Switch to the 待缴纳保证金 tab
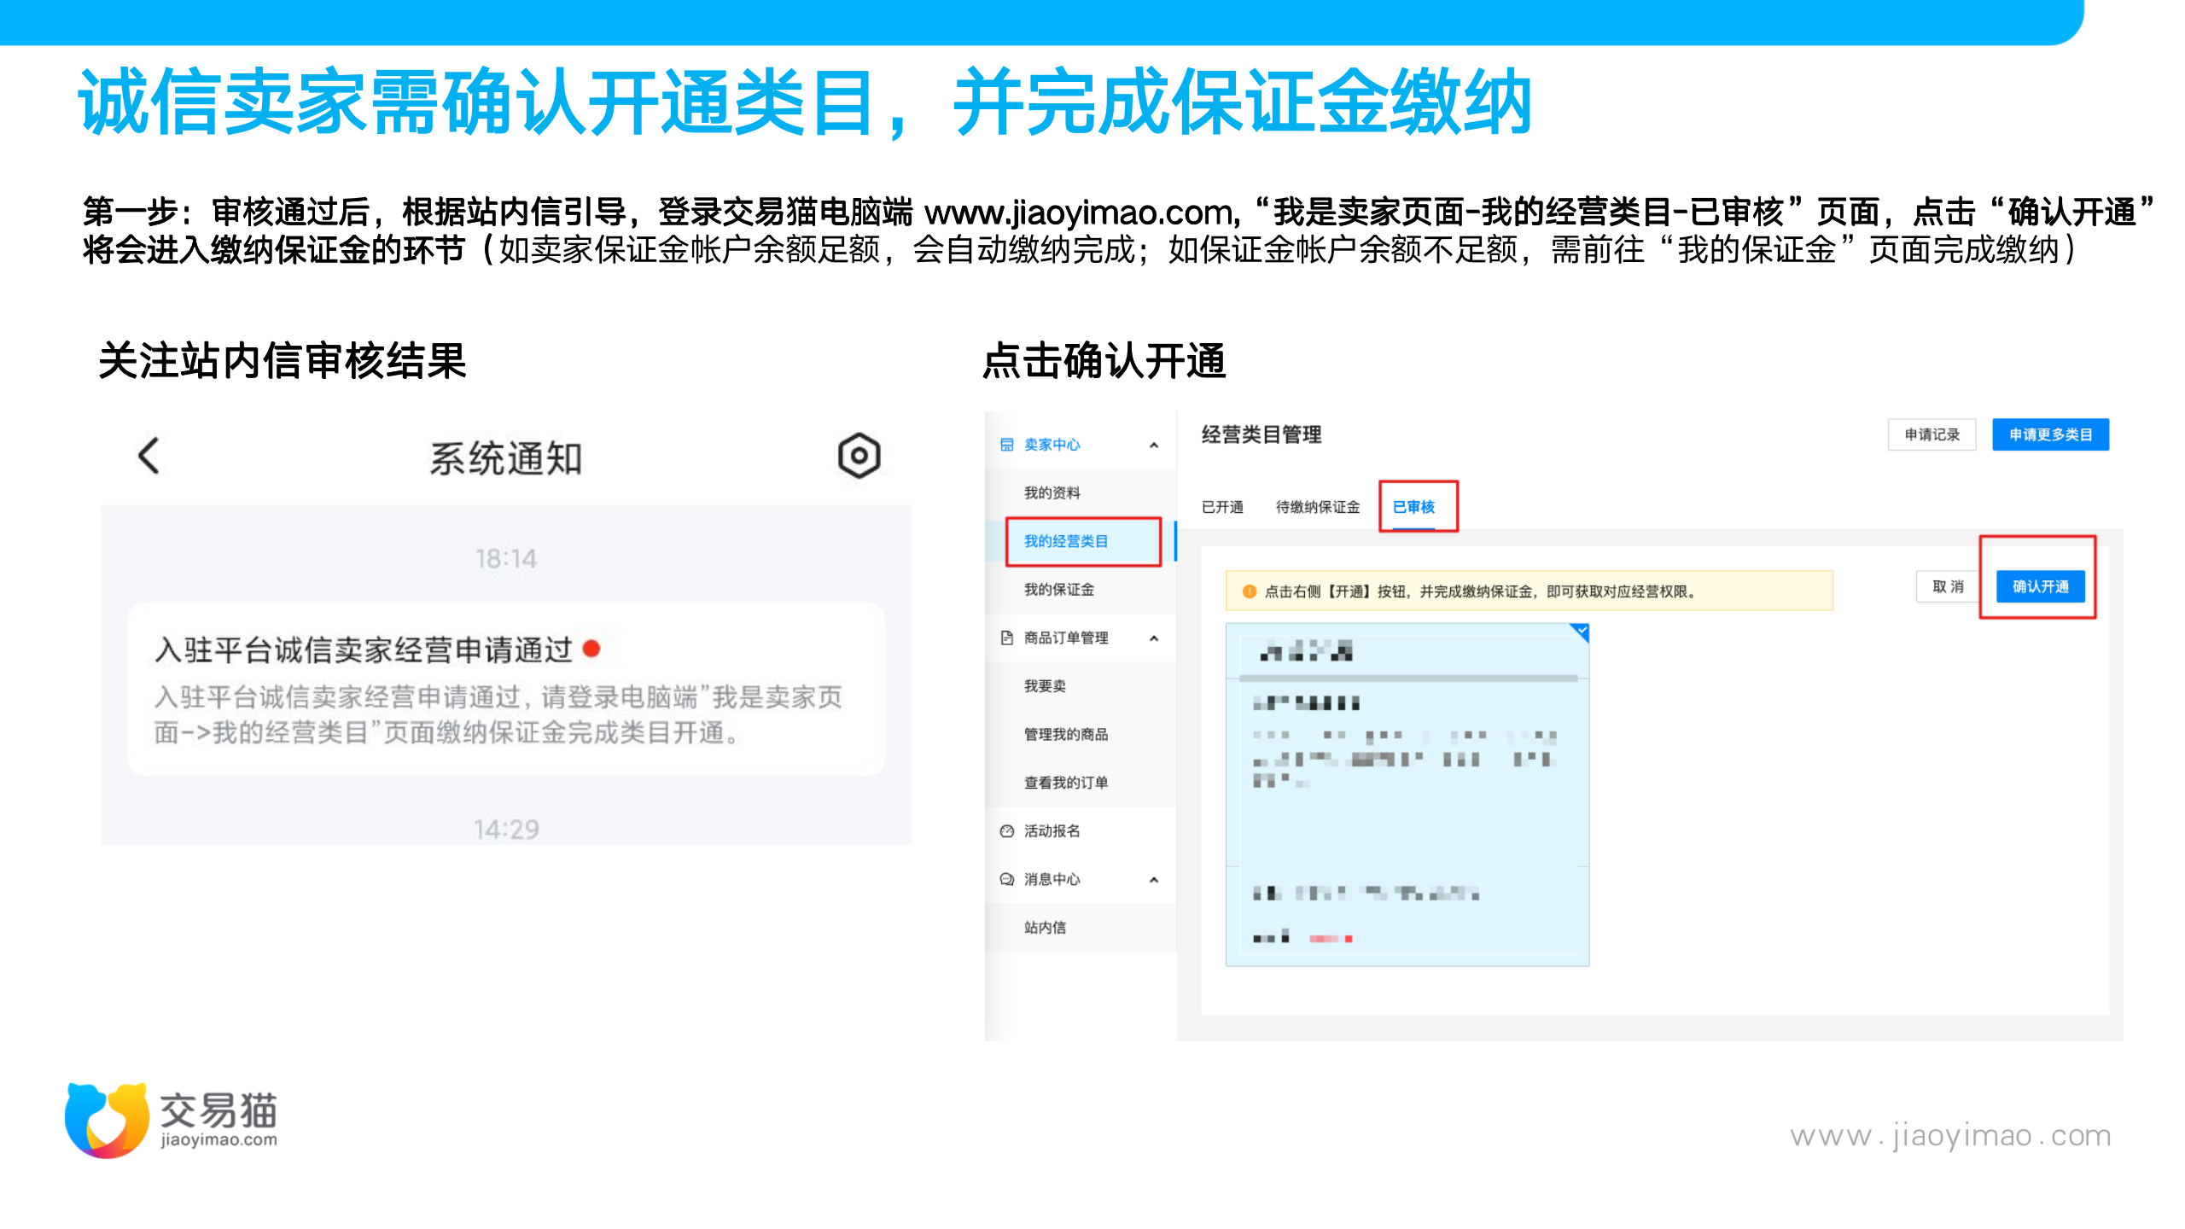2185x1229 pixels. tap(1318, 507)
